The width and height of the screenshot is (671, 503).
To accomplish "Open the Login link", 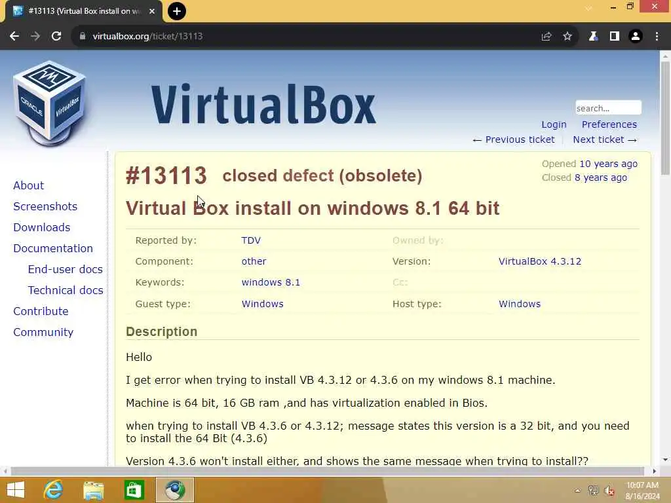I will pos(554,124).
